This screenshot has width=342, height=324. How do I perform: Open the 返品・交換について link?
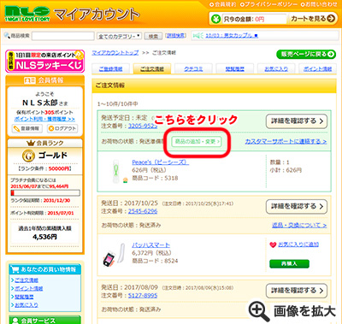pos(299,225)
